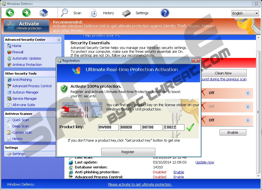This screenshot has width=262, height=190.
Task: Expand the second Off security row chevron
Action: (x=248, y=107)
